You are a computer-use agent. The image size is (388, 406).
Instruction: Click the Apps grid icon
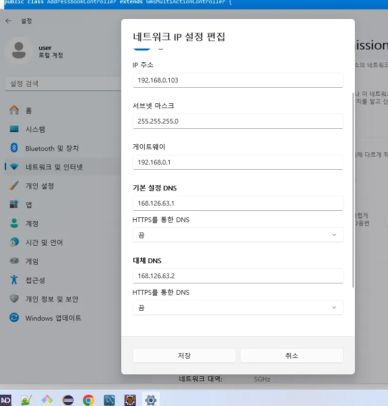[x=14, y=204]
